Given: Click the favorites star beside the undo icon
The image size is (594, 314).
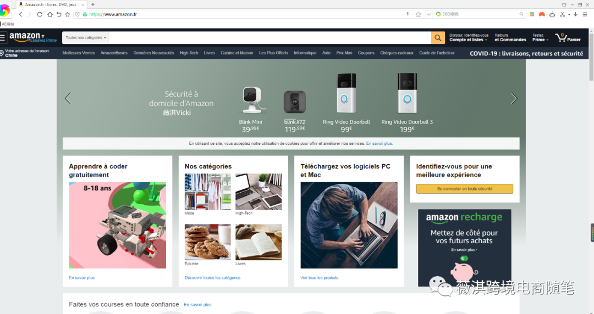Looking at the screenshot, I should pos(68,14).
